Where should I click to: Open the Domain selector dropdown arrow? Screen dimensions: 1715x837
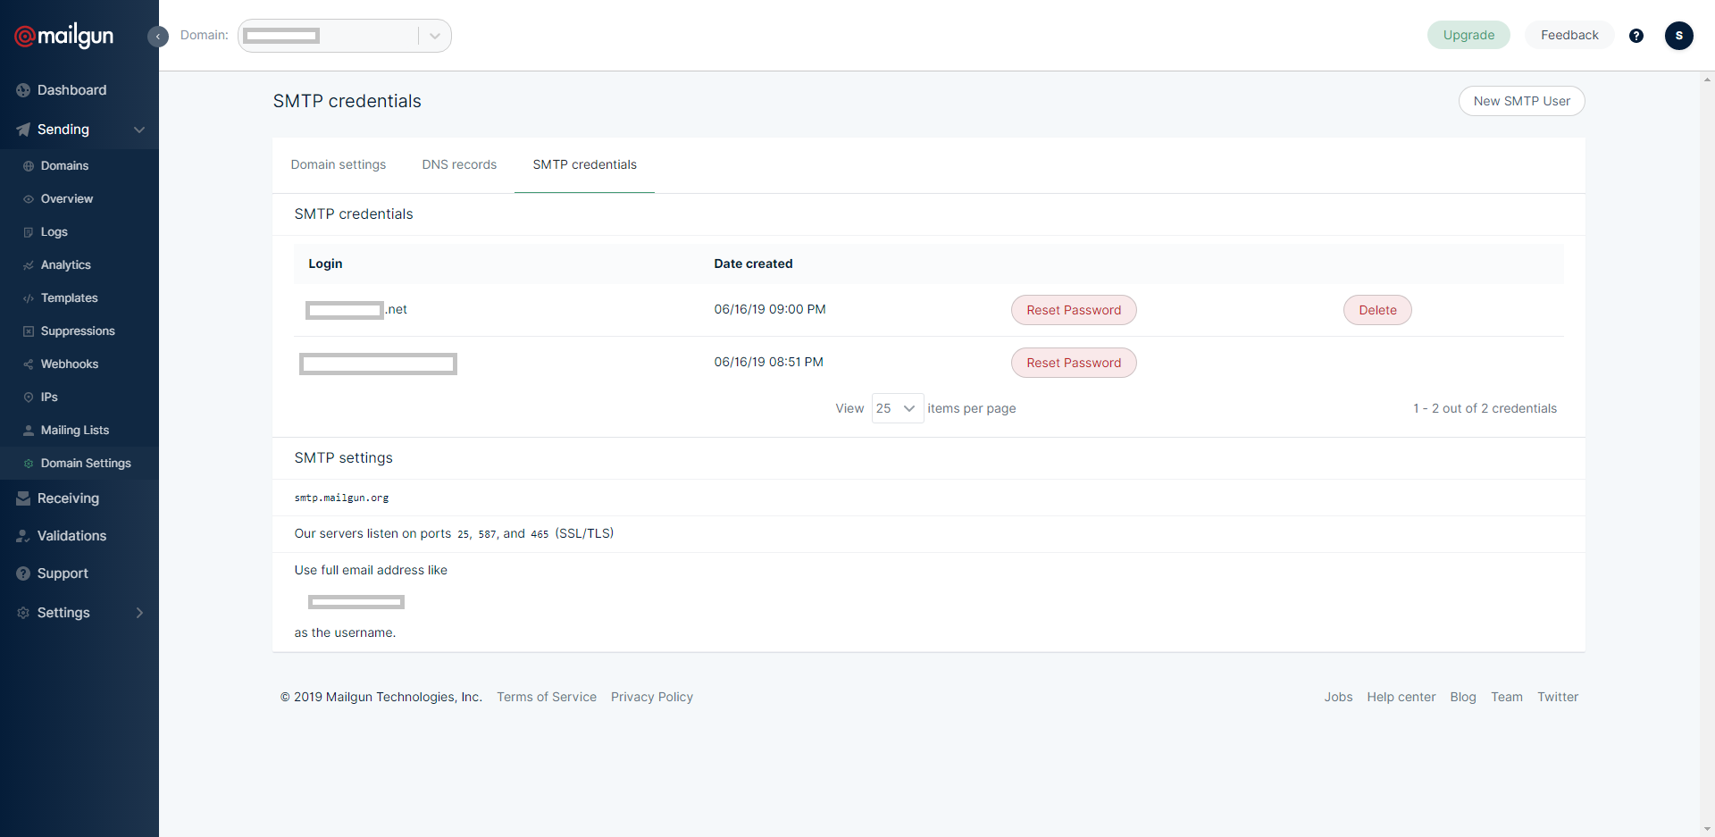(x=435, y=36)
